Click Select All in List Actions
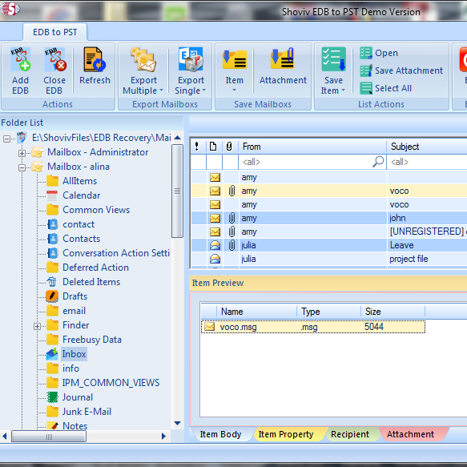Viewport: 467px width, 467px height. pyautogui.click(x=385, y=88)
